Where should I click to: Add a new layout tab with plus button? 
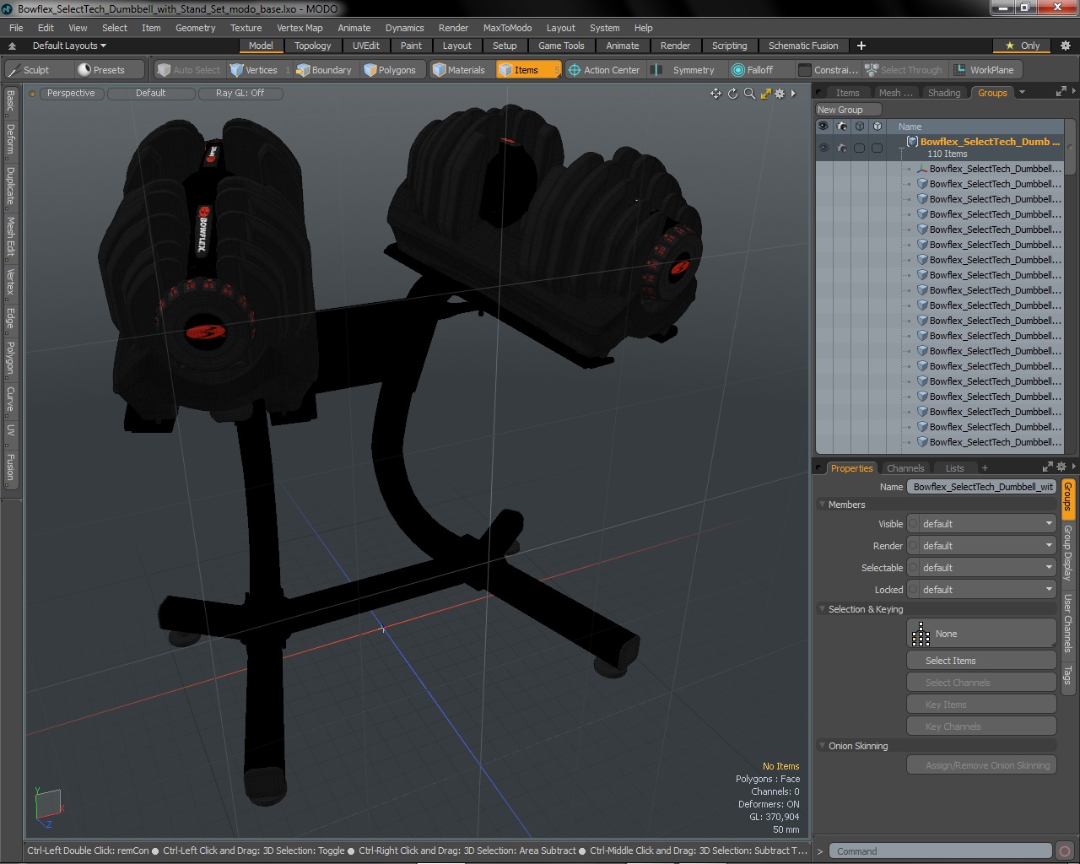[x=861, y=46]
